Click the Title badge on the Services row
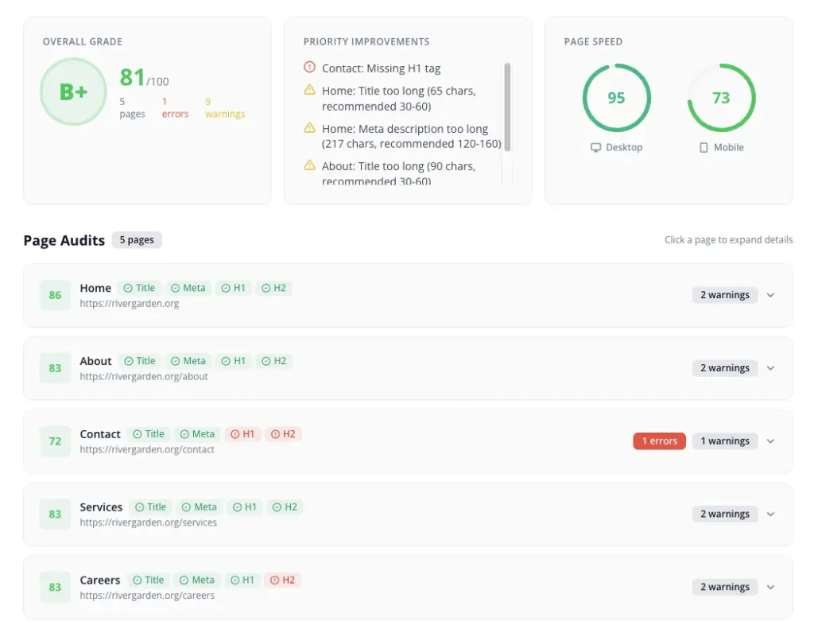The image size is (814, 633). pos(150,507)
